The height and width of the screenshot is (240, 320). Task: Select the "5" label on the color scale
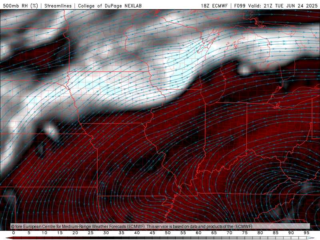(x=29, y=233)
